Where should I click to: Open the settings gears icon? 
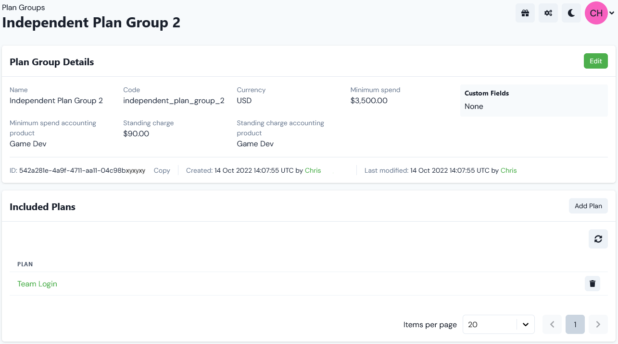(x=548, y=13)
